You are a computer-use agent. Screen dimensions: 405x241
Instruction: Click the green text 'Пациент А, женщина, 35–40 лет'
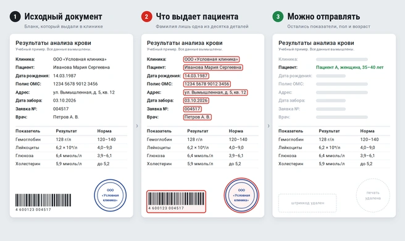[x=349, y=67]
